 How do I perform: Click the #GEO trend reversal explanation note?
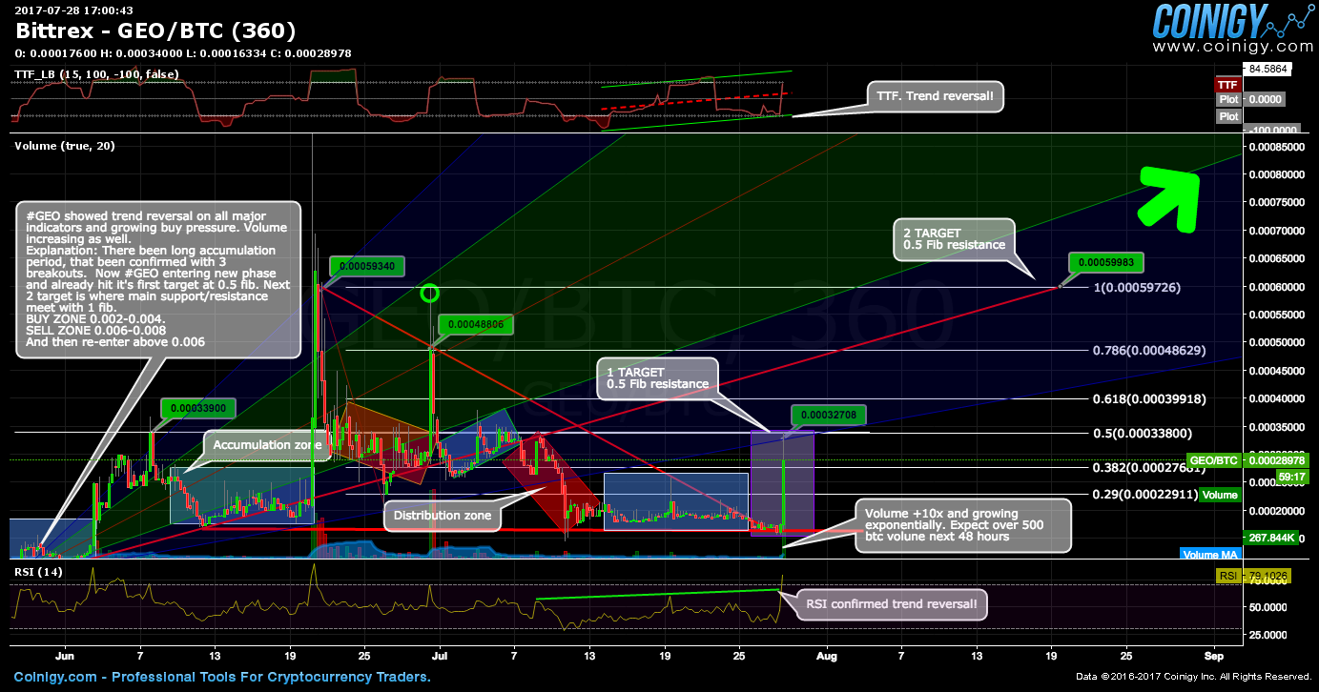pyautogui.click(x=159, y=279)
